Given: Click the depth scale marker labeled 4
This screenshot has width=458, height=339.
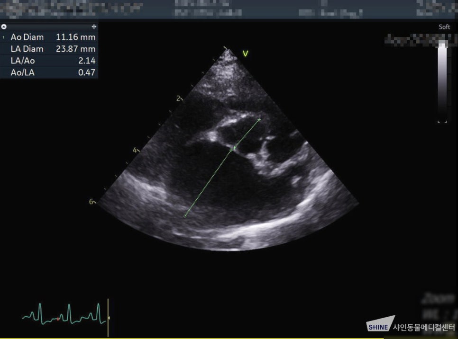Looking at the screenshot, I should 136,150.
